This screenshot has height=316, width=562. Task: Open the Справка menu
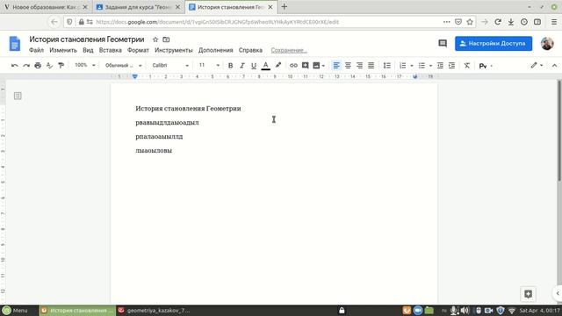(250, 50)
